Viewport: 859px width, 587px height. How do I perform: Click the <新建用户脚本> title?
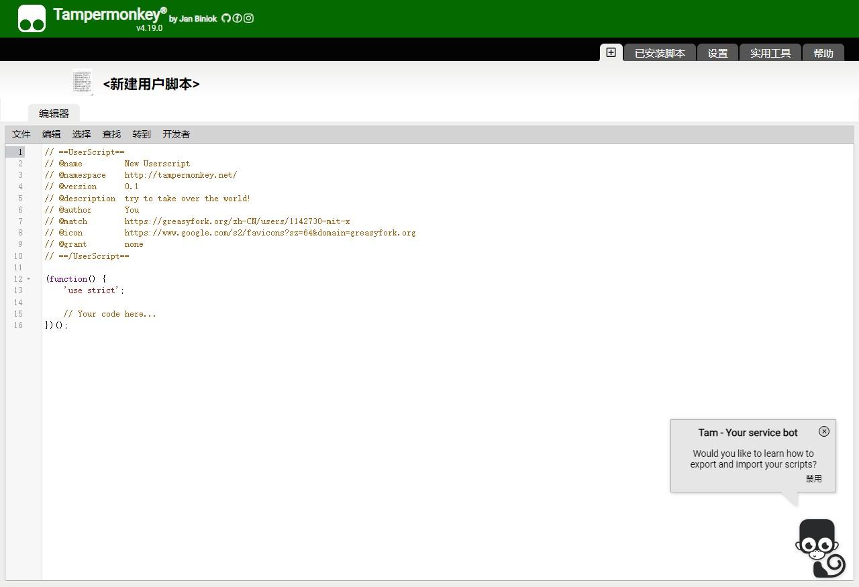pos(151,84)
